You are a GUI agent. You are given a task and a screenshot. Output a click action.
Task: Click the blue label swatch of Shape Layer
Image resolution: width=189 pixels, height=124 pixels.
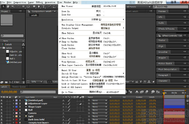click(x=16, y=106)
